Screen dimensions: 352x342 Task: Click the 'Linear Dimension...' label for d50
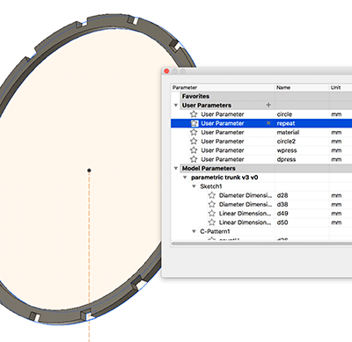click(245, 222)
